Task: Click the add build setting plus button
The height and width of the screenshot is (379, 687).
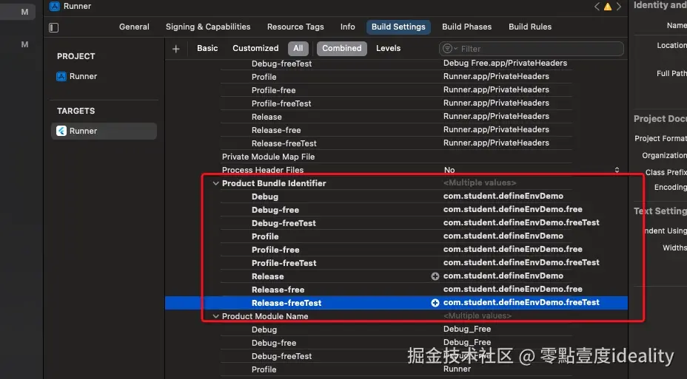Action: 175,49
